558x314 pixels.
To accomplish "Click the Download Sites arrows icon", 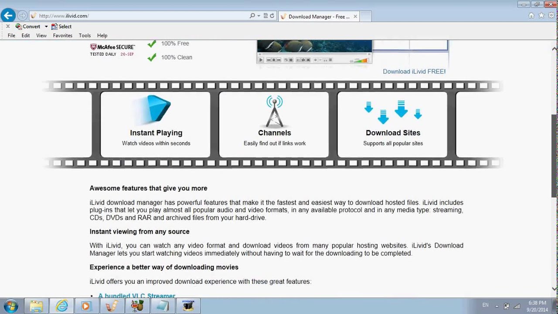I will click(x=393, y=112).
